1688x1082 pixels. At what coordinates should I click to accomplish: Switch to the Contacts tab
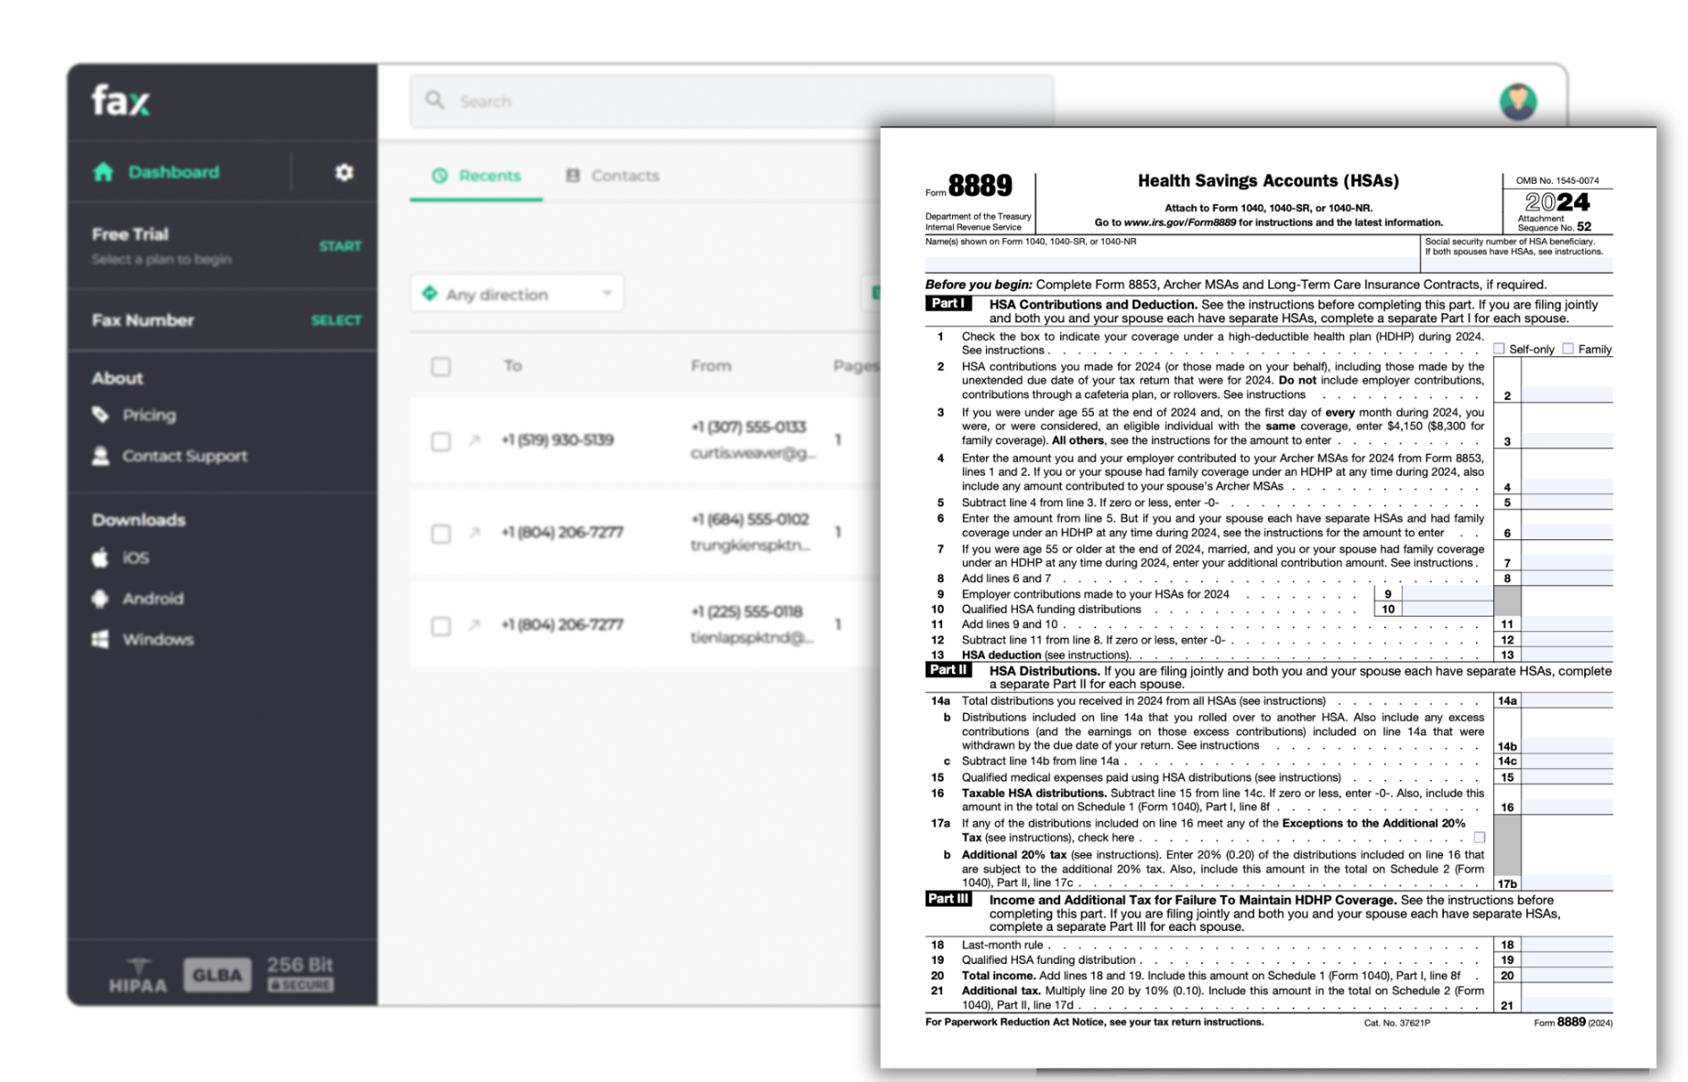(612, 176)
